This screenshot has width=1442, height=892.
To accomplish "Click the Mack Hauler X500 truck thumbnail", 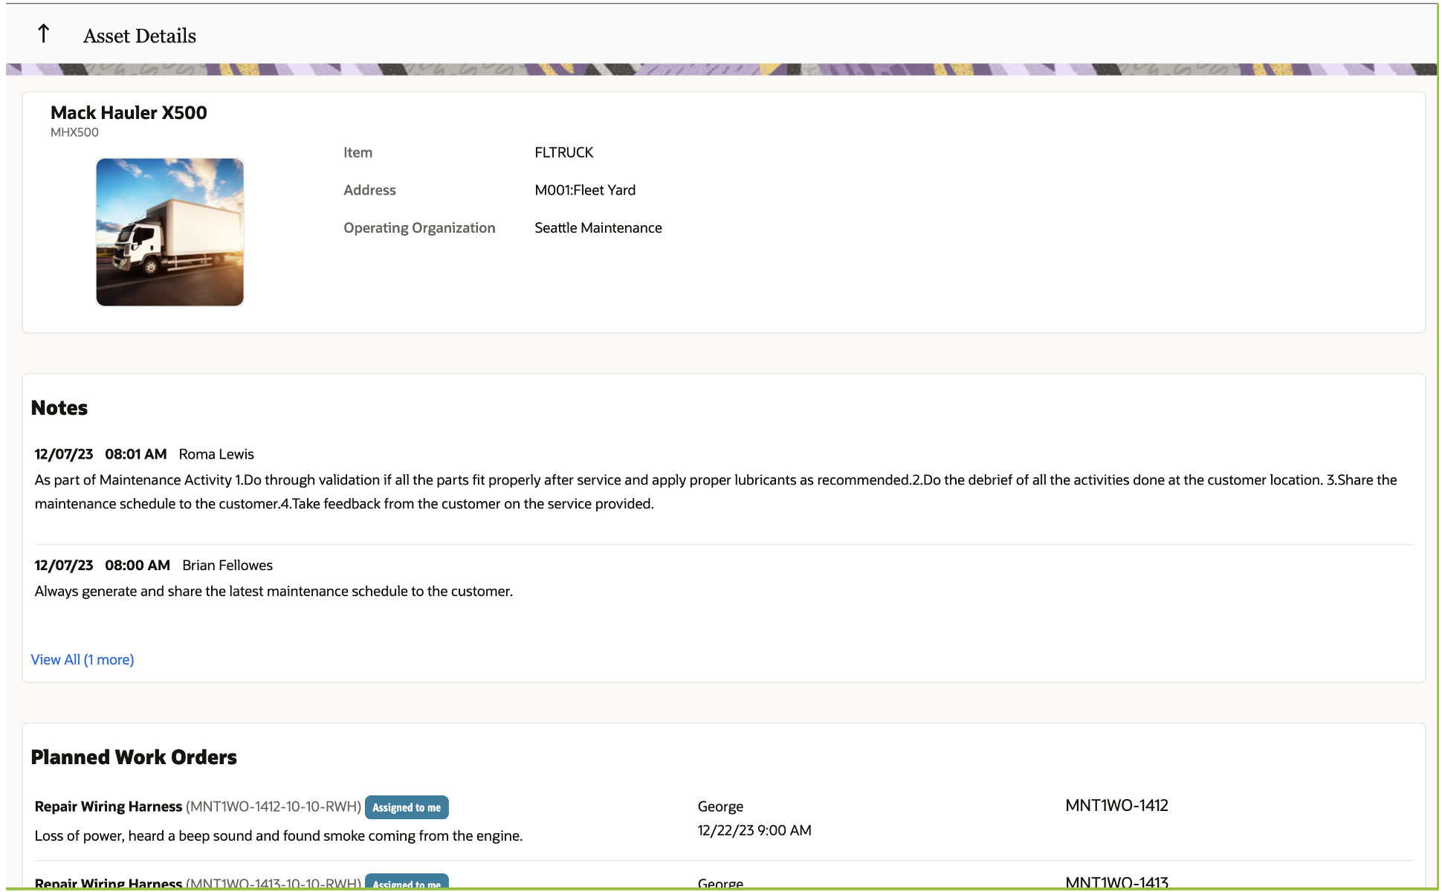I will point(169,231).
